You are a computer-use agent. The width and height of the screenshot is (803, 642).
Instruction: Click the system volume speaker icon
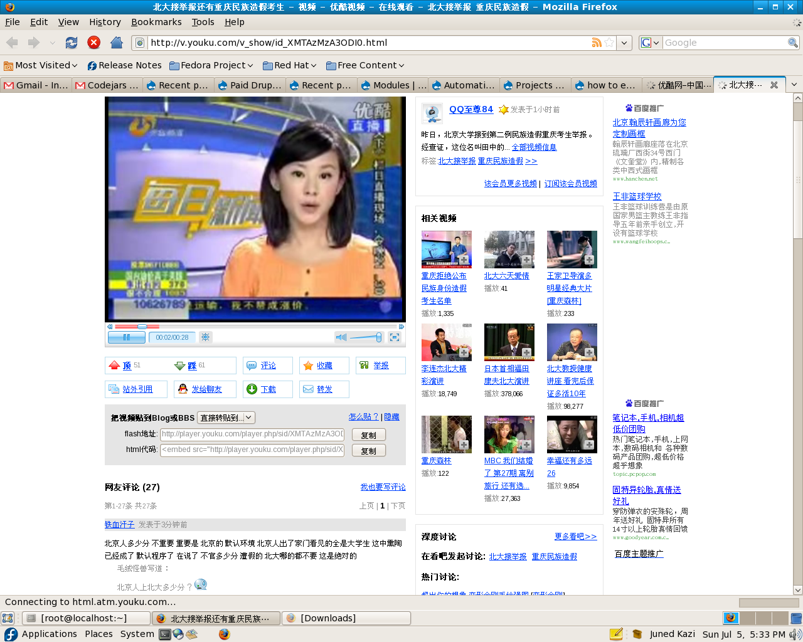click(x=795, y=634)
